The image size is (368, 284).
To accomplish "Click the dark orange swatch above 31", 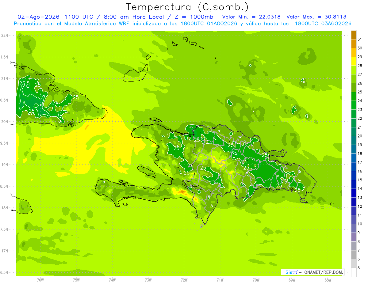I will click(x=354, y=35).
